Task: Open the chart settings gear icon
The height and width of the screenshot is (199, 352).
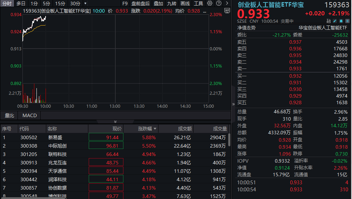Action: [x=210, y=3]
